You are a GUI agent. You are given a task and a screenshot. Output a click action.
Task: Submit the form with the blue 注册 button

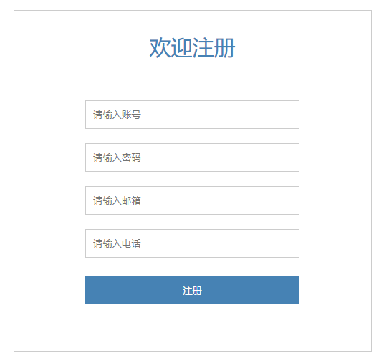[192, 290]
